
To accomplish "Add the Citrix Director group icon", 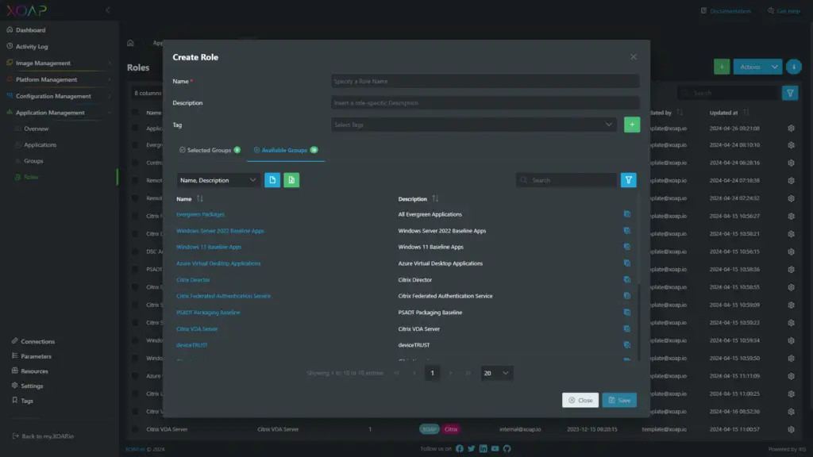I will (x=627, y=280).
